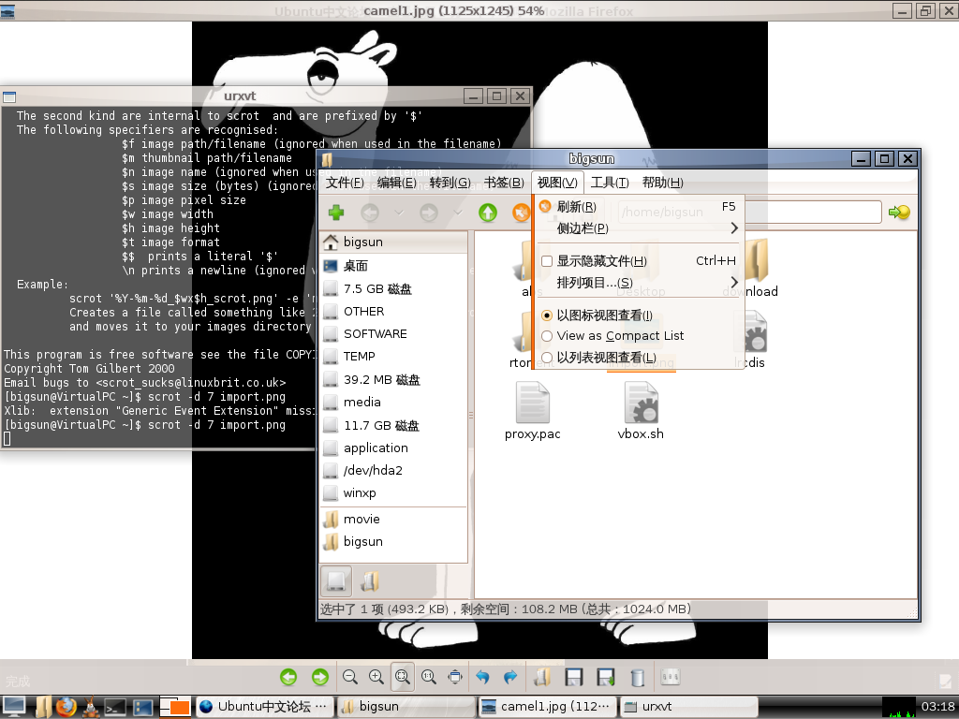Open movie bookmark in sidebar
Image resolution: width=959 pixels, height=719 pixels.
393,519
